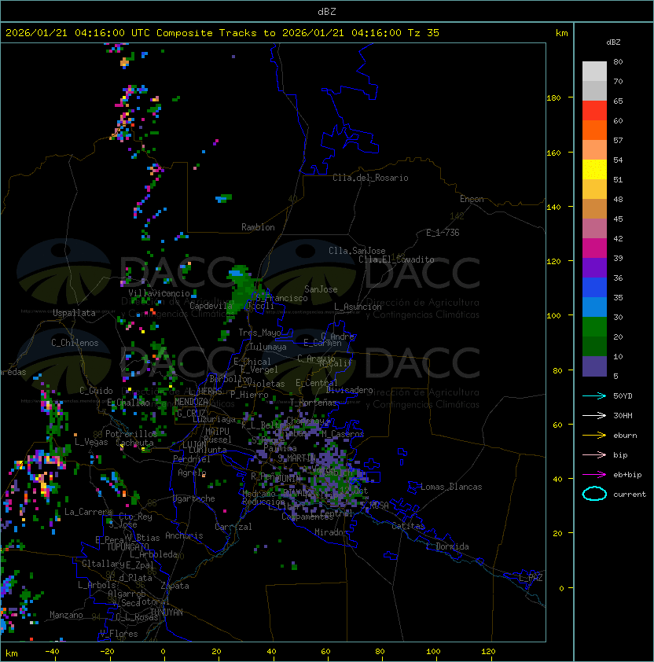Screen dimensions: 654x662
Task: Click the magenta dBZ legend swatch
Action: 594,248
